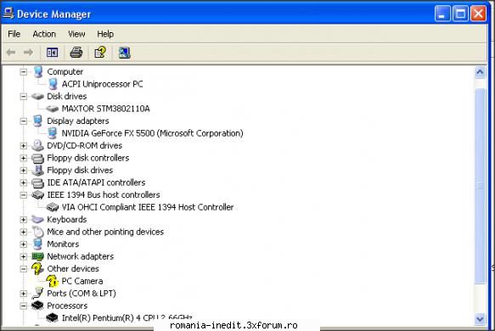This screenshot has width=495, height=331.
Task: Expand the DVD/CD-ROM drives node
Action: 24,146
